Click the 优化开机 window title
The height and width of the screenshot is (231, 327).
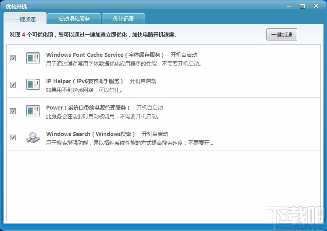tap(16, 6)
